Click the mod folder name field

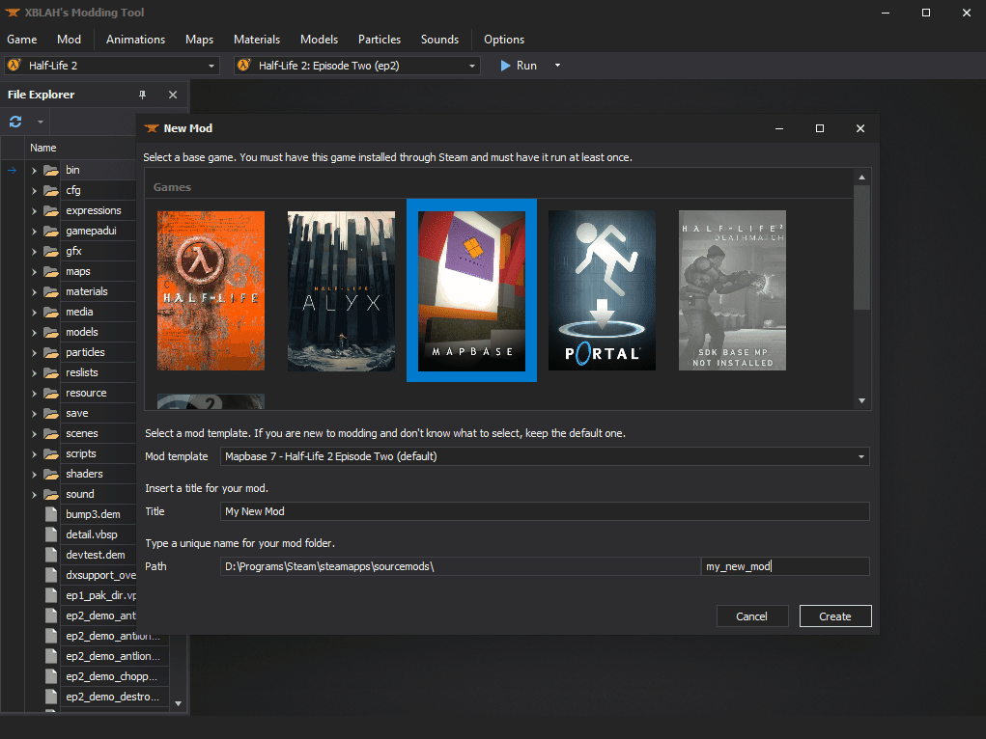point(785,566)
